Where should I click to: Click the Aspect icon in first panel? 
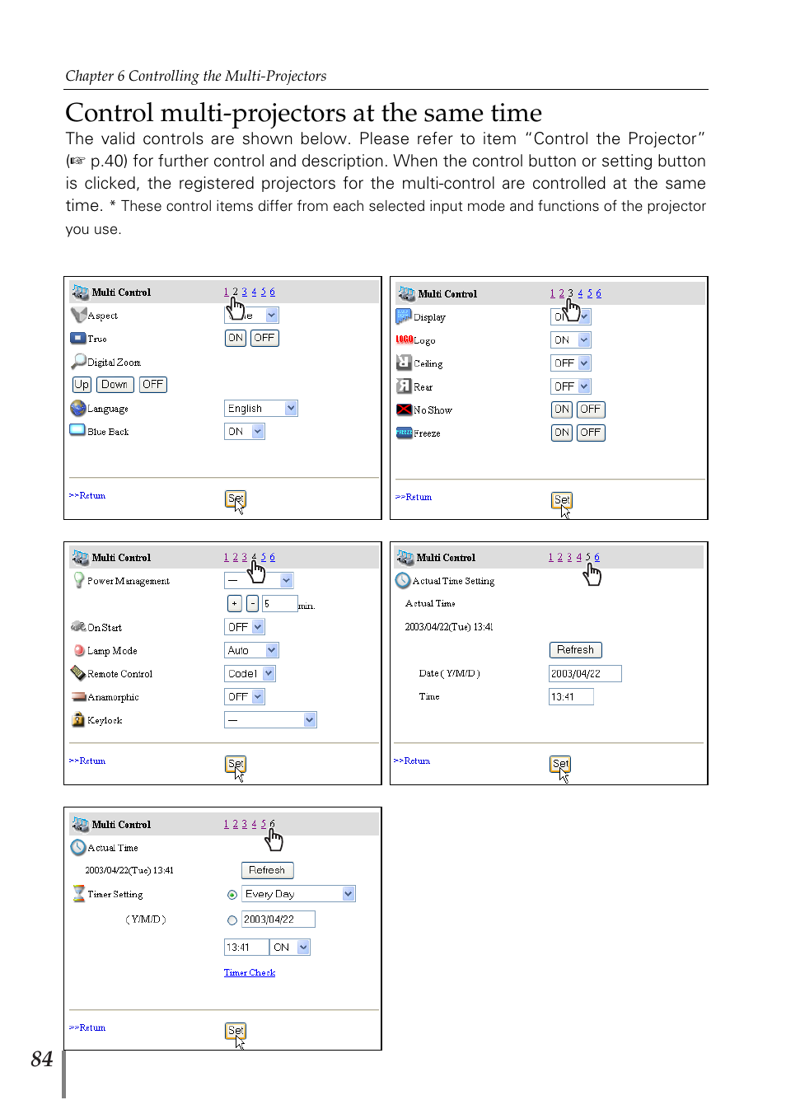78,315
